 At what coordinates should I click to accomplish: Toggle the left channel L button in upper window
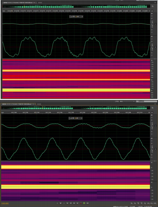tap(155, 24)
